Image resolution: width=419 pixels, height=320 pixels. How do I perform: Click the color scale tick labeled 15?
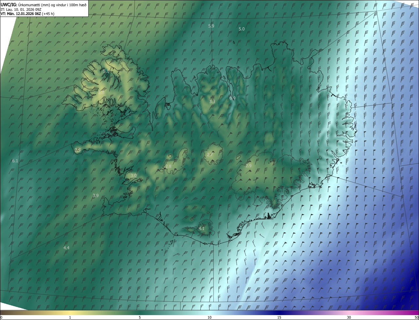pyautogui.click(x=279, y=317)
